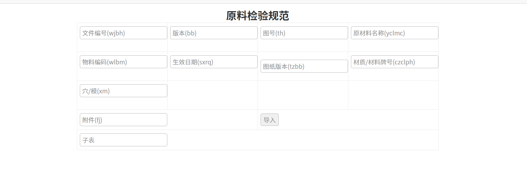Click the gray bar at the page top
527x175 pixels.
pyautogui.click(x=263, y=2)
